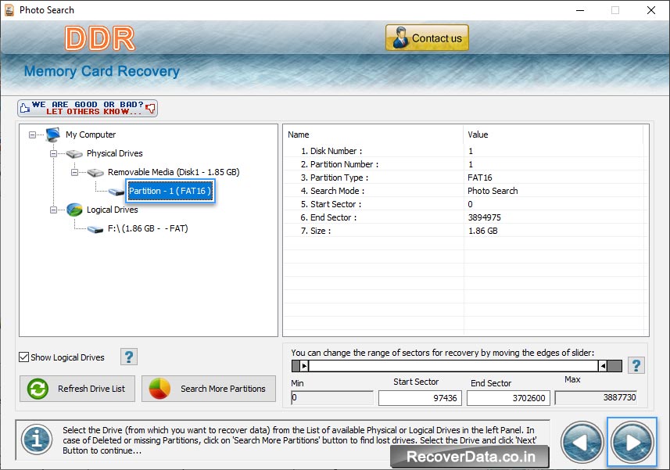670x470 pixels.
Task: Click help icon beside sector slider
Action: pos(636,365)
